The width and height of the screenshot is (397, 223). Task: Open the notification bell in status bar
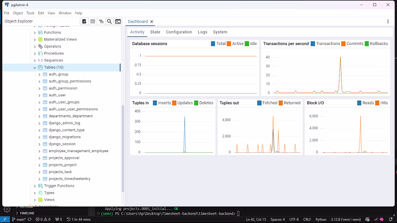[391, 219]
